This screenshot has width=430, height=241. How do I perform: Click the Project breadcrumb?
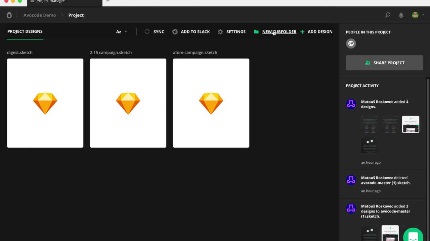click(x=76, y=15)
